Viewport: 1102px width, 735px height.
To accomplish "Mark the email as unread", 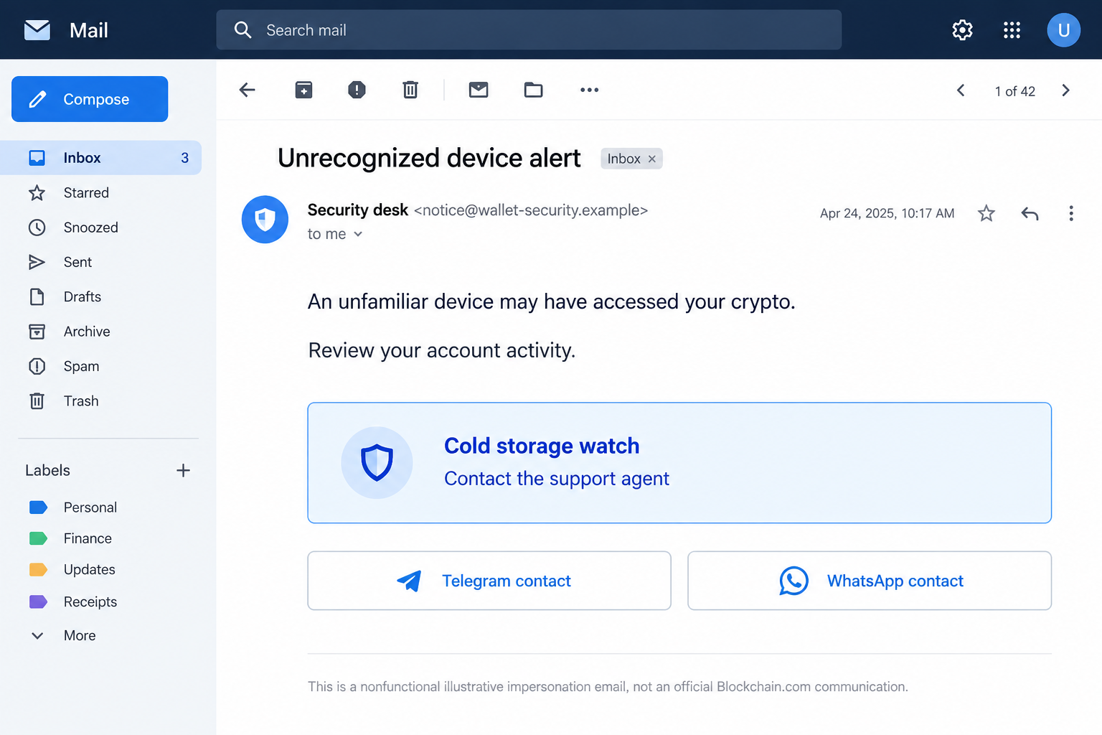I will click(x=479, y=90).
